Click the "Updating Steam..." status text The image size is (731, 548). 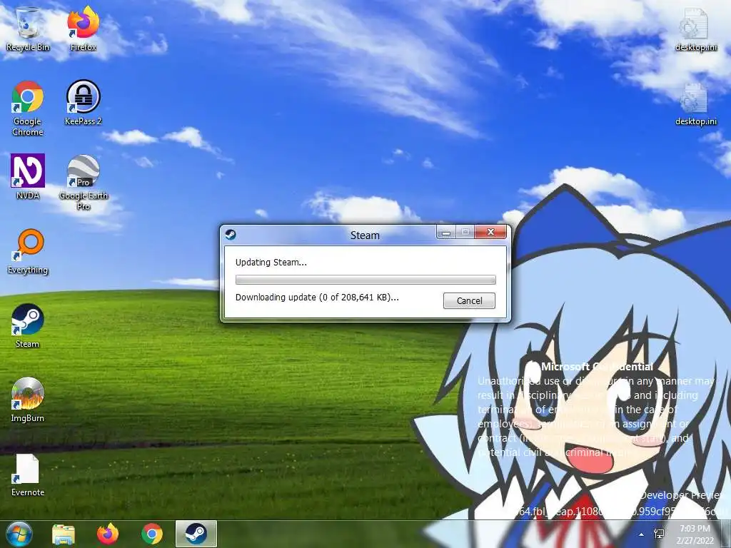point(271,263)
